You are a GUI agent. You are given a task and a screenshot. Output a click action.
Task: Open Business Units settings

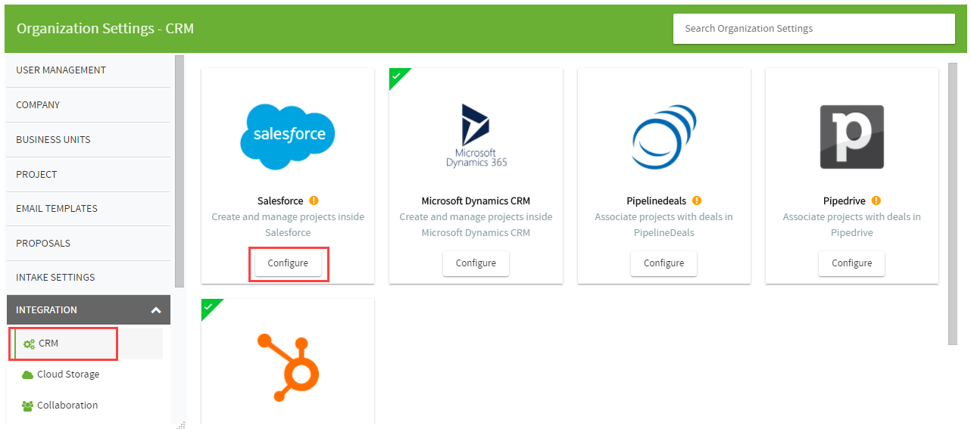[x=88, y=139]
